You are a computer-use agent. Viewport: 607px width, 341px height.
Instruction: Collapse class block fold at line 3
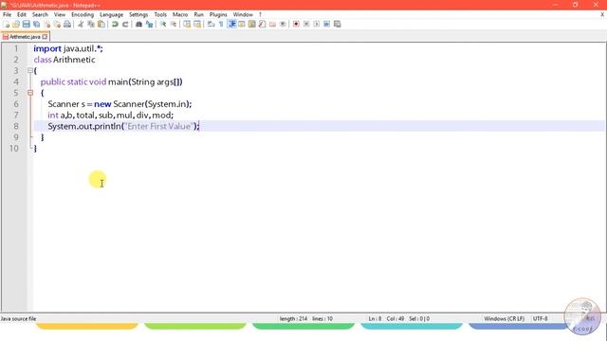pyautogui.click(x=30, y=70)
